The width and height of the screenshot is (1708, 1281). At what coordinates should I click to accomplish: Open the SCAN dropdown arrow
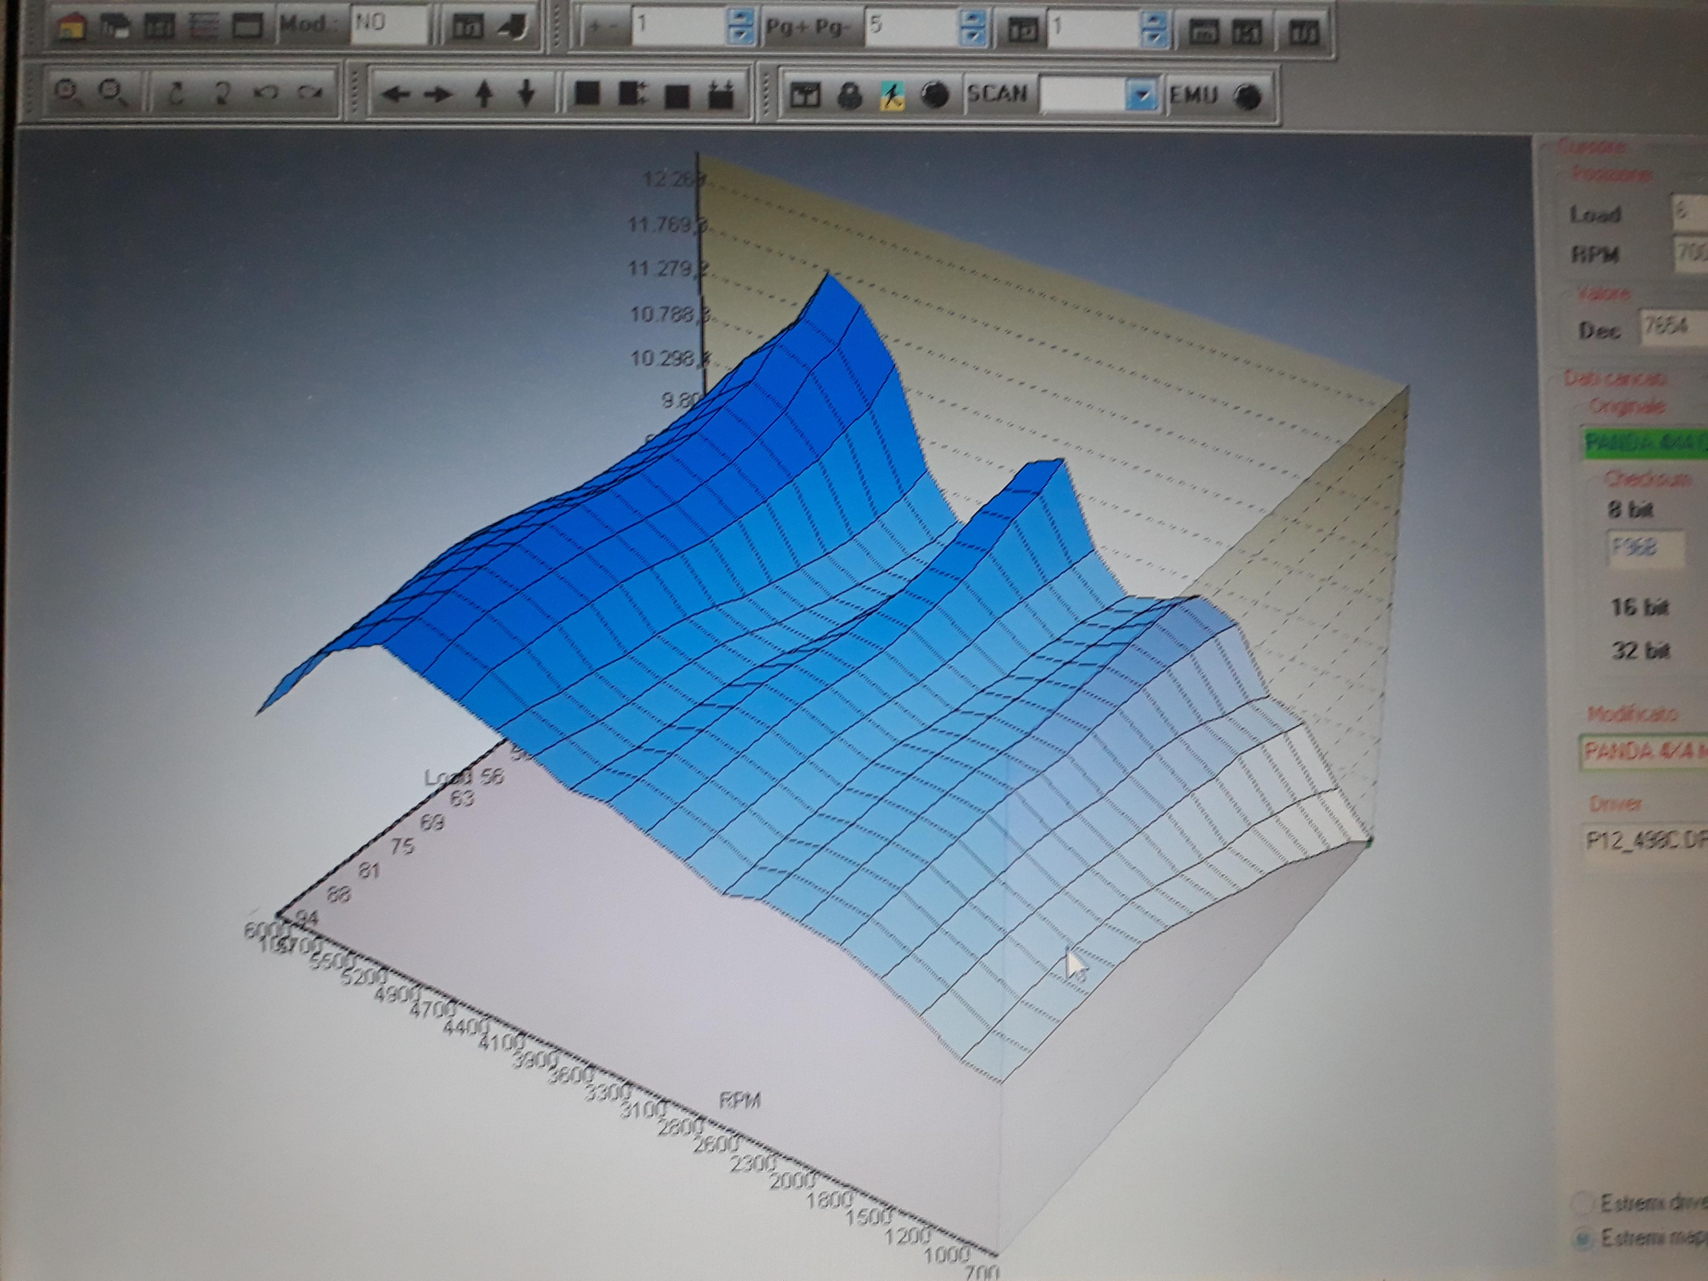click(1141, 96)
